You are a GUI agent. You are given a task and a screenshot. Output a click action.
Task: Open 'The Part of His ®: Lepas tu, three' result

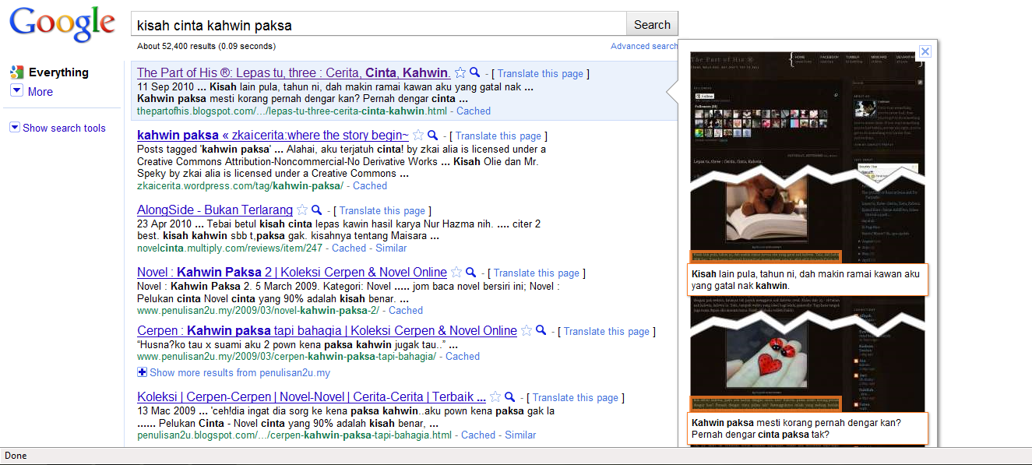[293, 72]
